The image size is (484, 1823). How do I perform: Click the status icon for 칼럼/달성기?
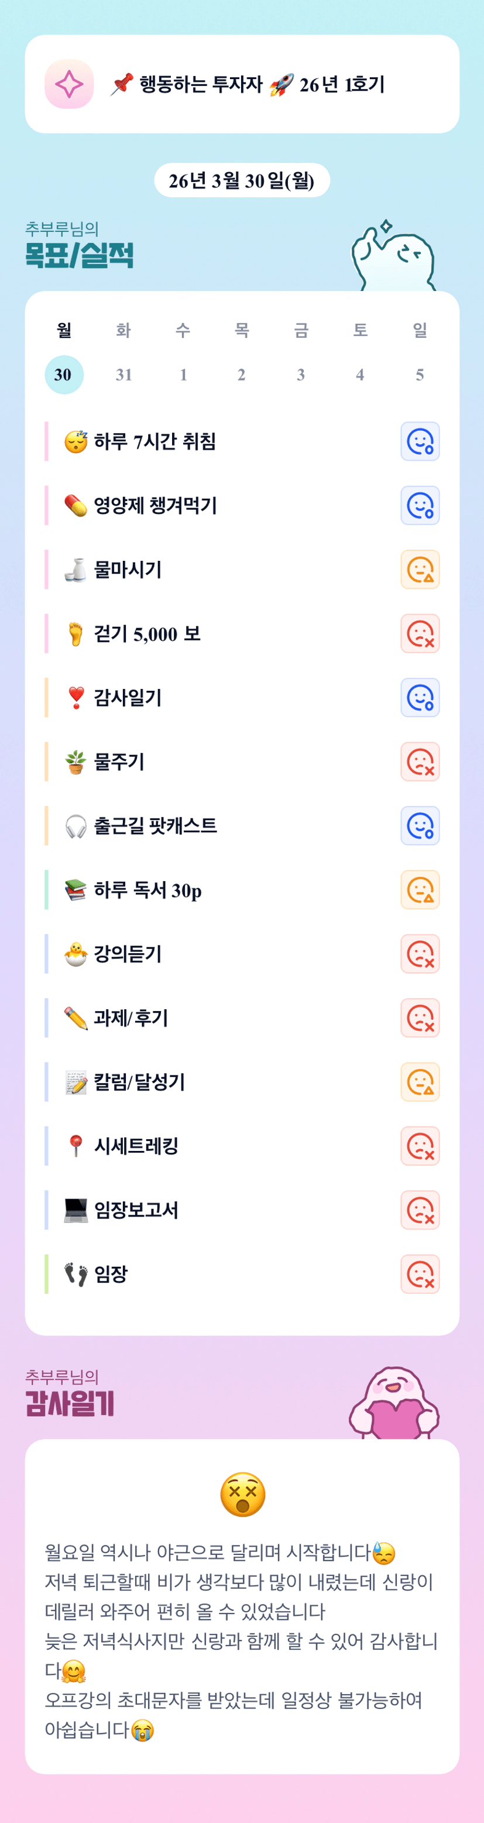coord(420,1082)
